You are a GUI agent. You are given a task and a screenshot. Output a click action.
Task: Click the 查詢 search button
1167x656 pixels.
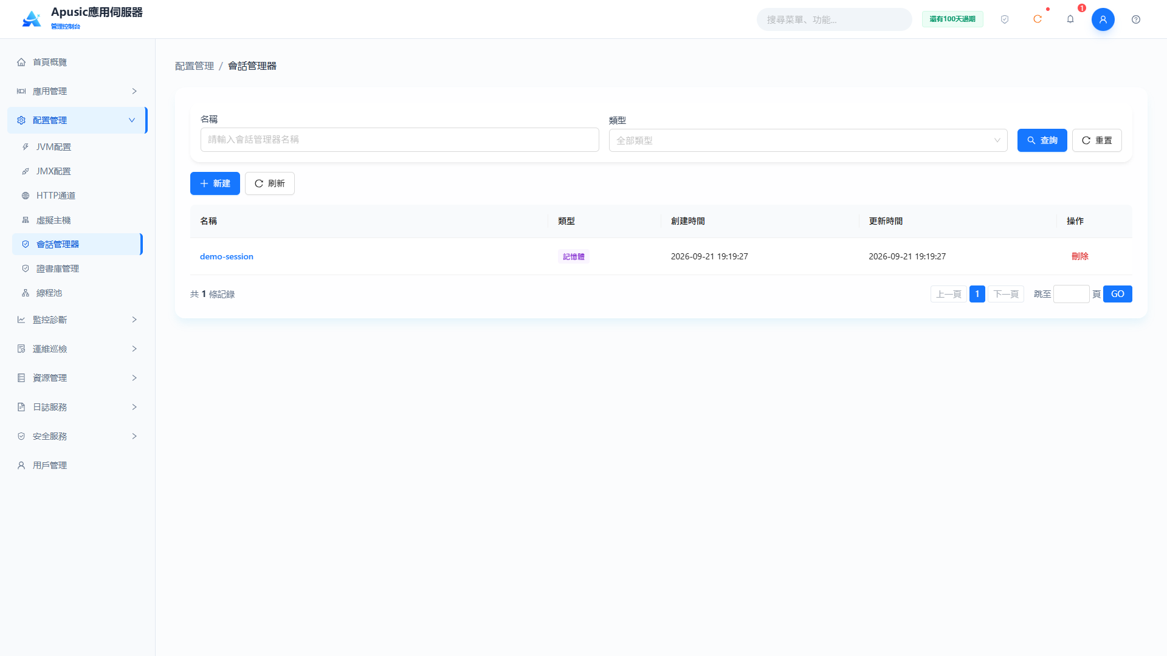1042,140
